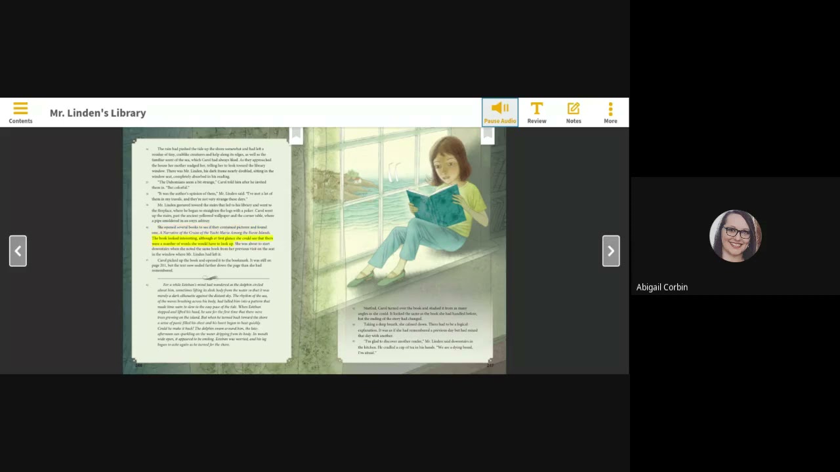Click the yellow highlighted sentence
Screen dimensions: 840x472
point(212,241)
